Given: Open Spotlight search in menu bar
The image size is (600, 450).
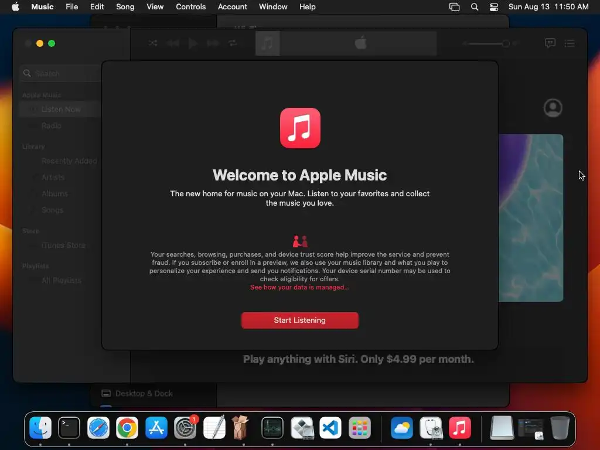Looking at the screenshot, I should [x=475, y=7].
